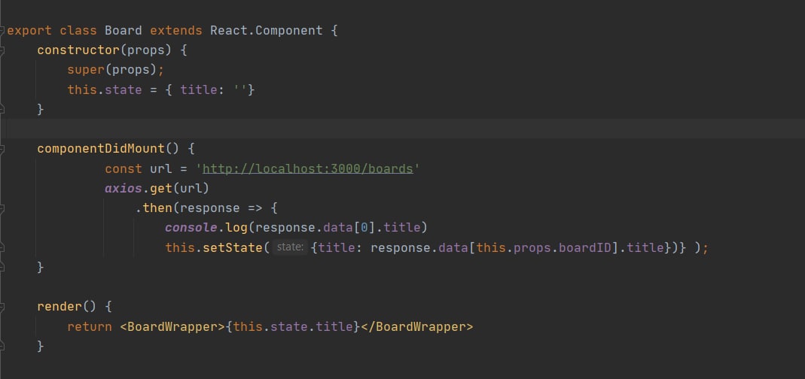Select the 'React' identifier in class declaration

point(228,30)
